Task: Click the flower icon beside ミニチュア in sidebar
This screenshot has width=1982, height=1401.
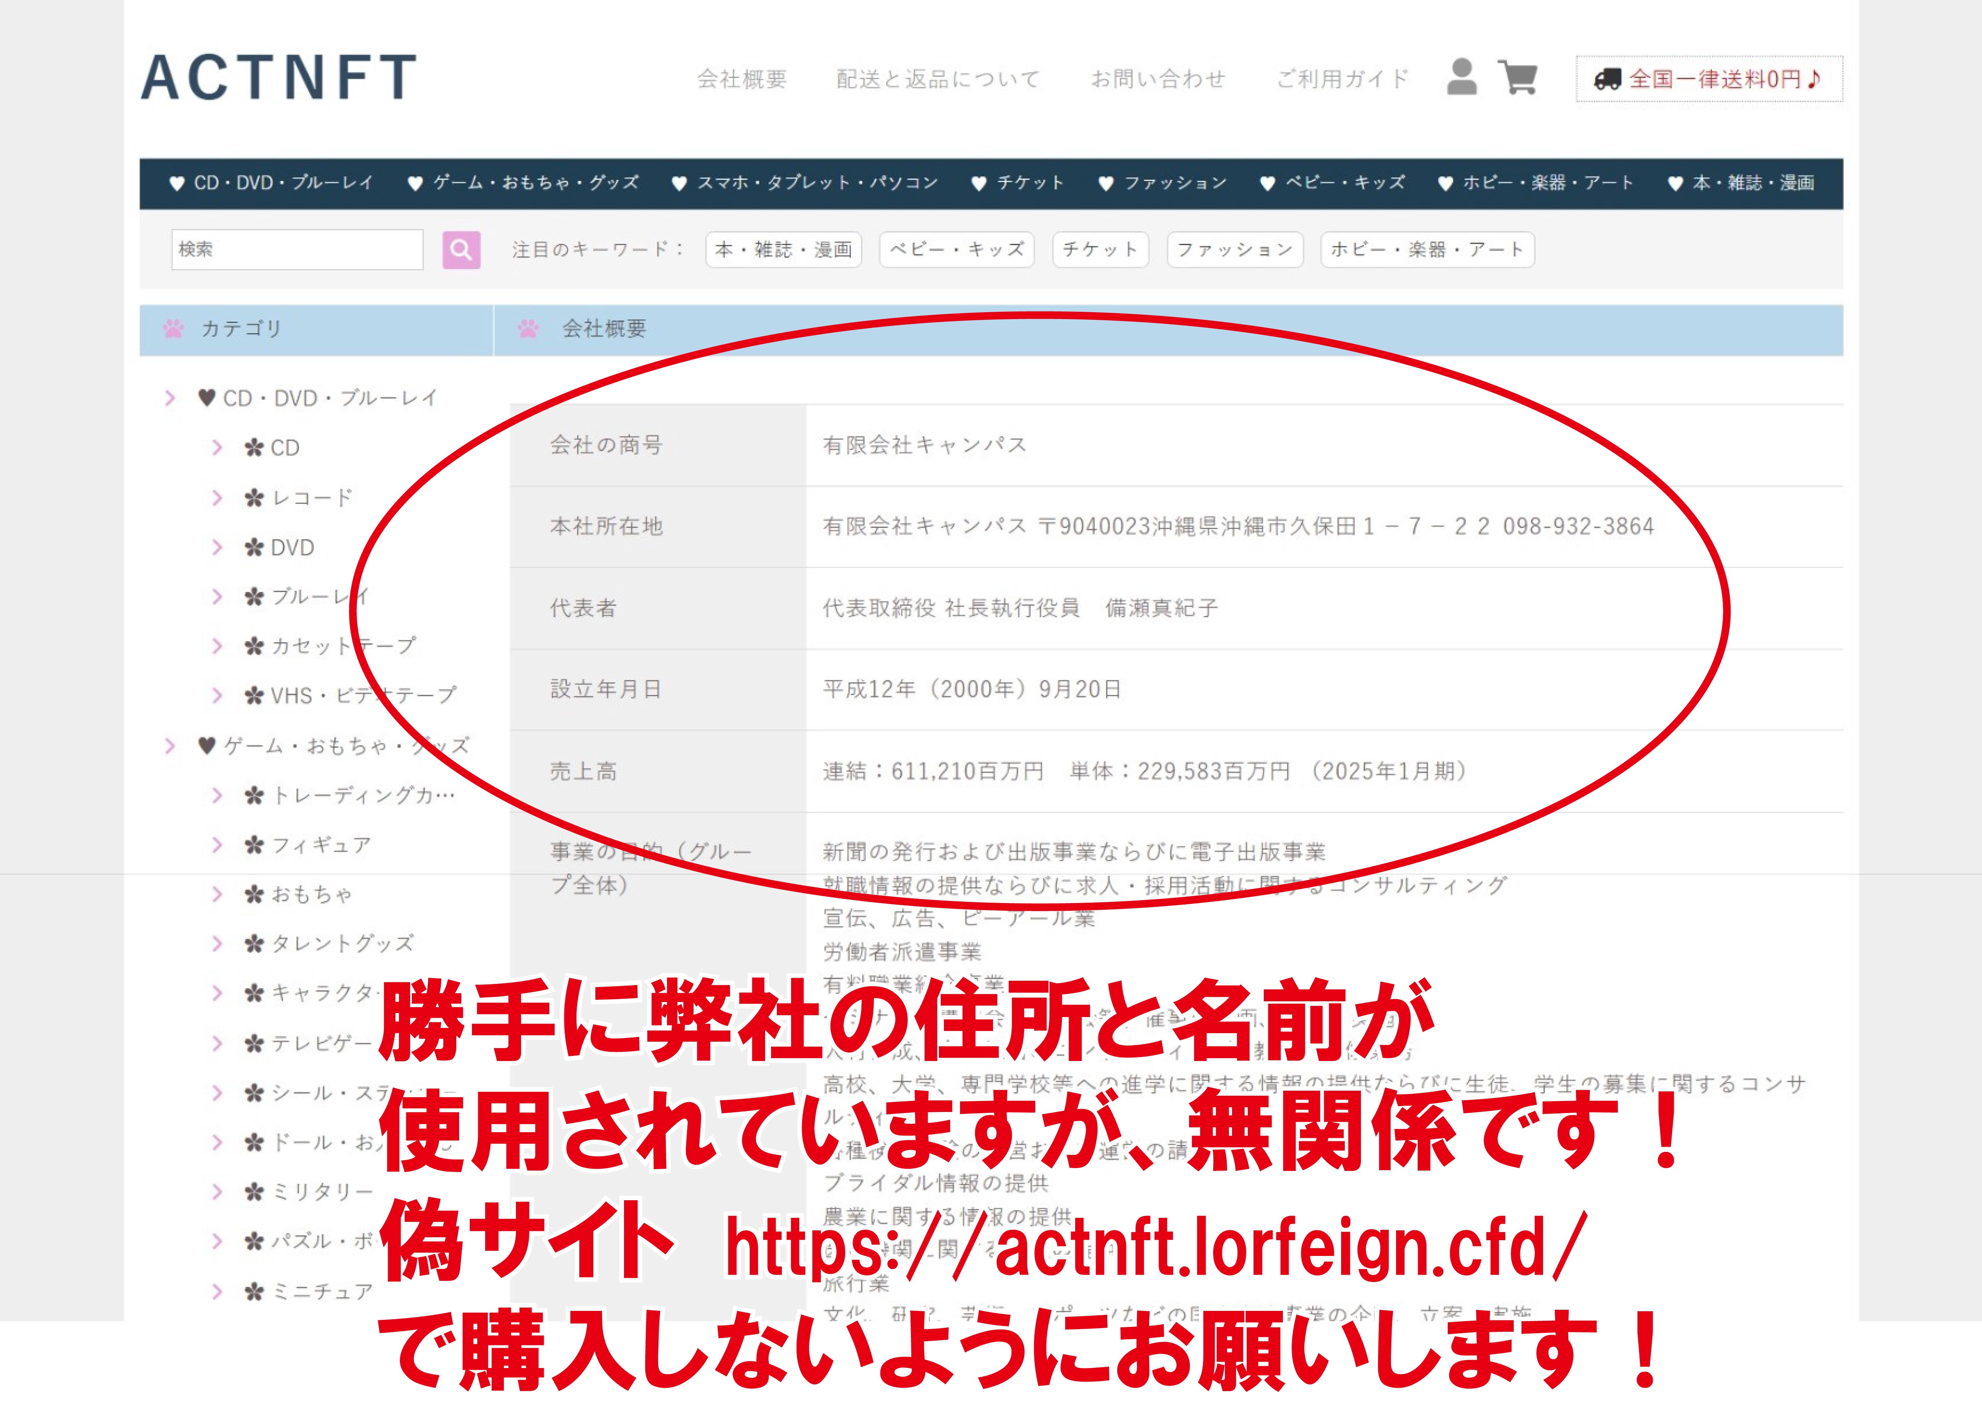Action: [254, 1291]
